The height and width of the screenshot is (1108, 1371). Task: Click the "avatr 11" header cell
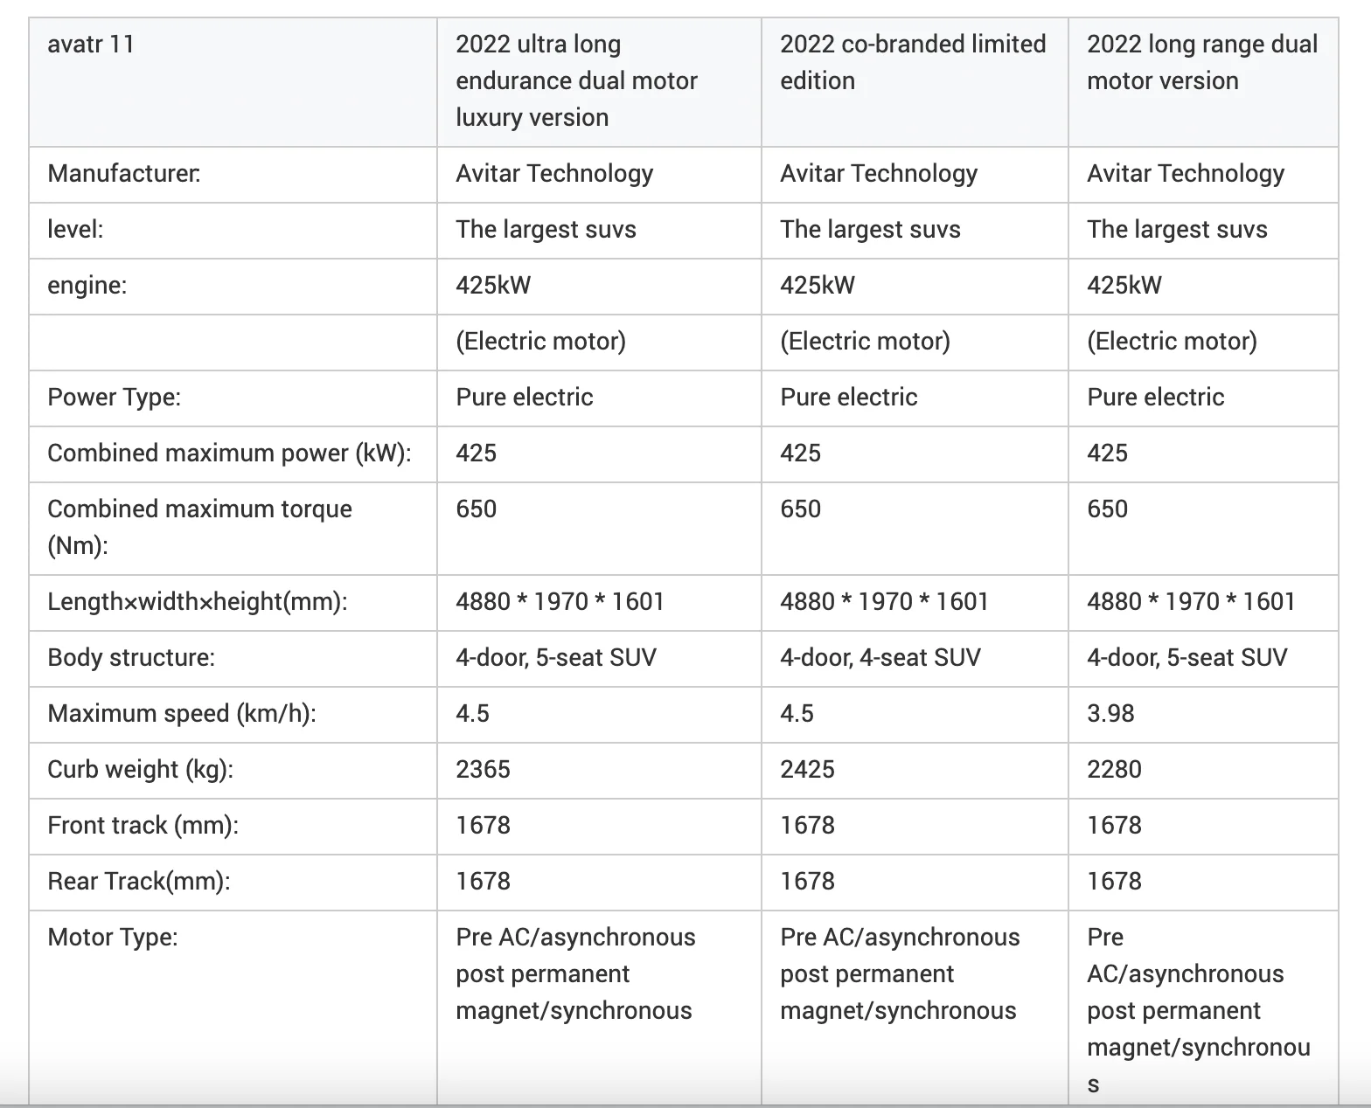pos(91,44)
